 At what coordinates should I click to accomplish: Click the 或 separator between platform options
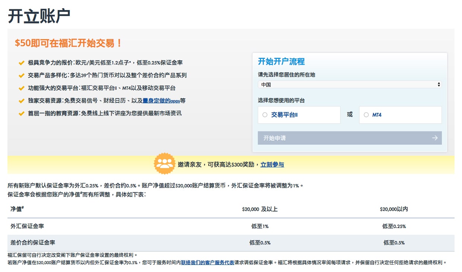tap(349, 115)
